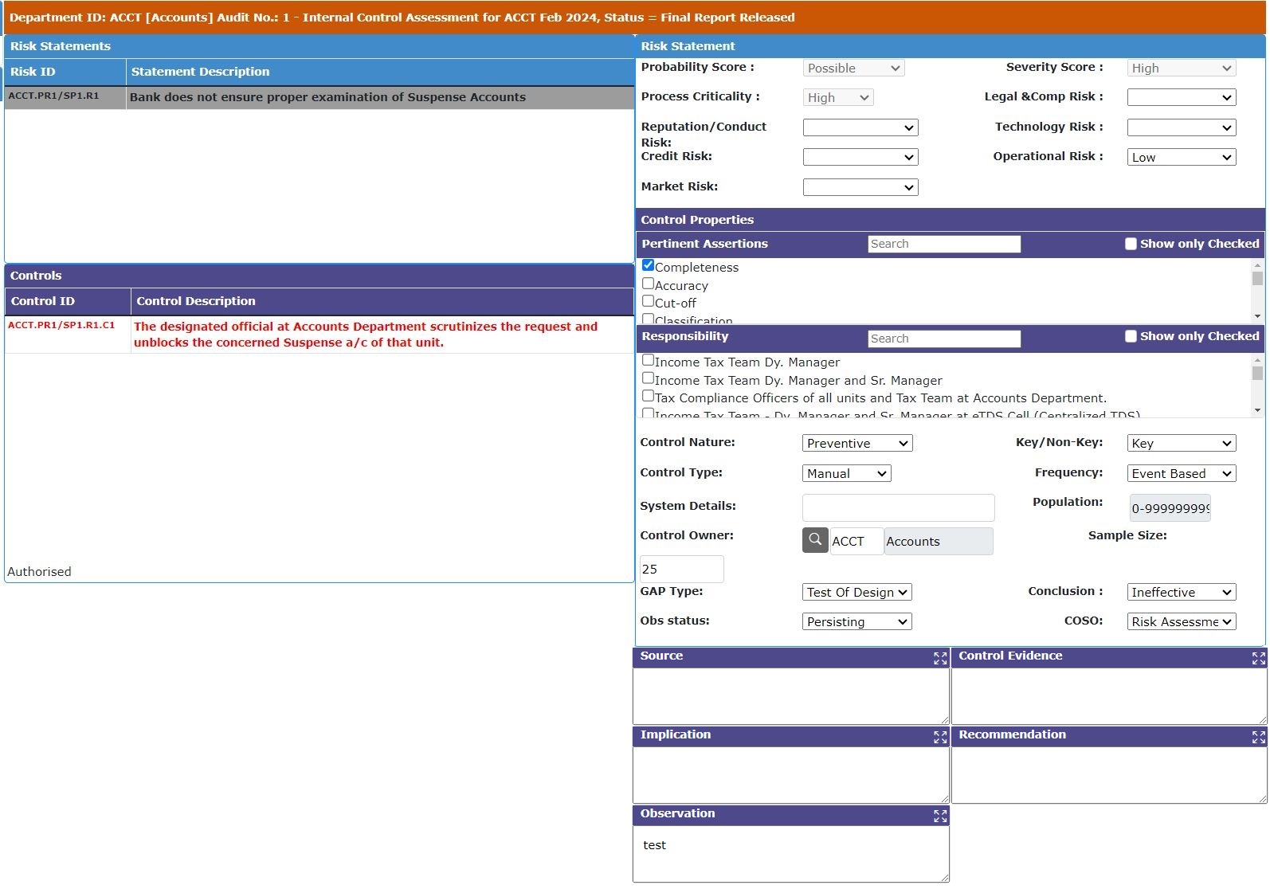Expand the Recommendation panel icon
This screenshot has width=1270, height=889.
pyautogui.click(x=1259, y=737)
